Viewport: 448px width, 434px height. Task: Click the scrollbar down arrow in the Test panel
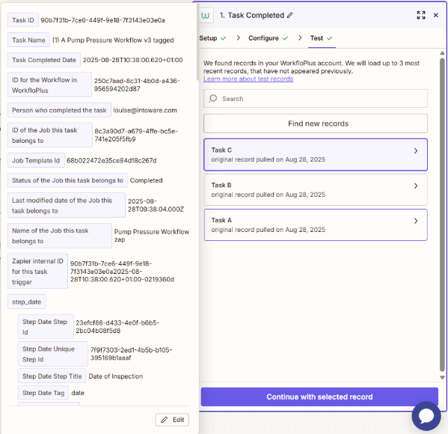pos(442,377)
